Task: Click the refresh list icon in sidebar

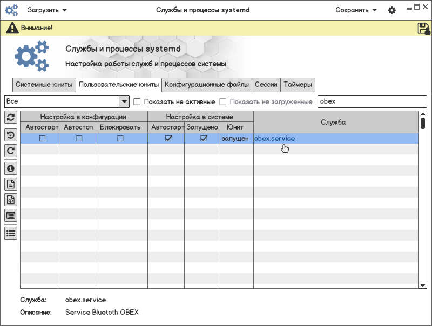Action: 11,117
